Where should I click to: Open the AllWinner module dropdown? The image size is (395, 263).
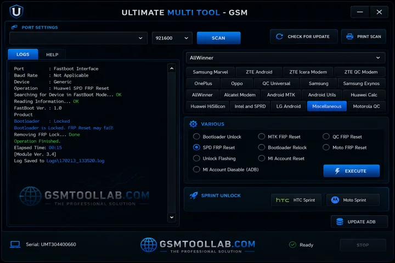pos(285,58)
